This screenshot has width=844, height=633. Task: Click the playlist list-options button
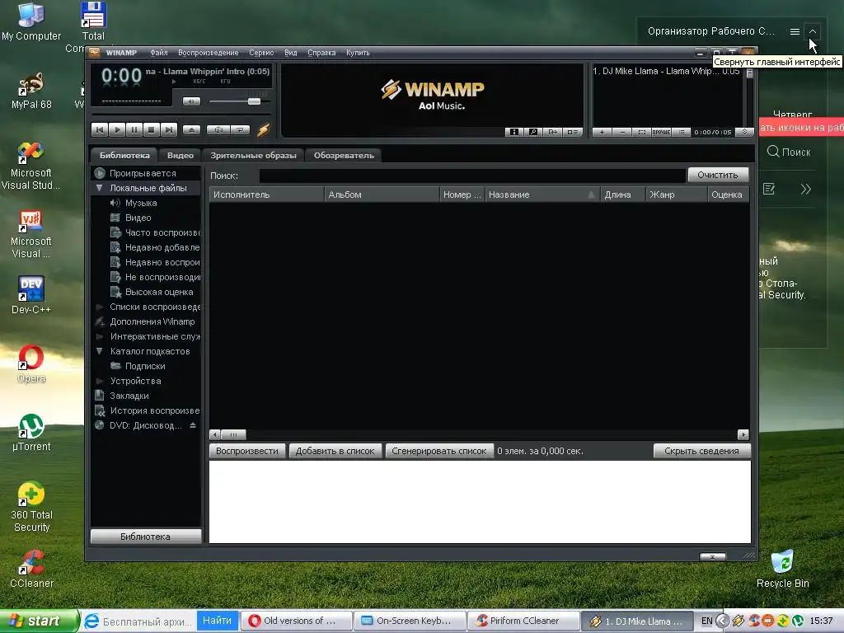point(681,132)
